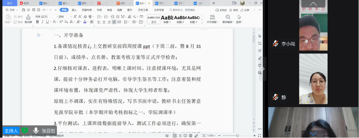Viewport: 359px width, 138px height.
Task: Click the 未同步 sync status button
Action: pos(221,10)
